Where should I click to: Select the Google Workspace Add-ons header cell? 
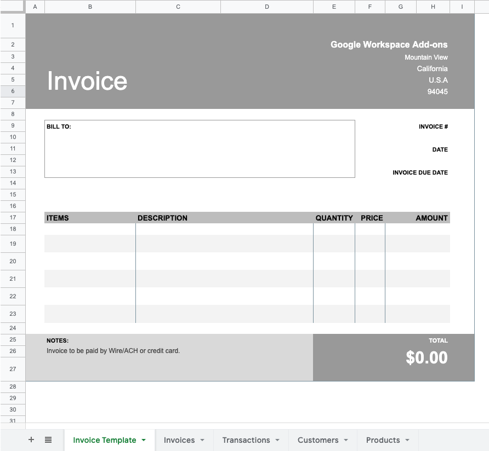(389, 45)
